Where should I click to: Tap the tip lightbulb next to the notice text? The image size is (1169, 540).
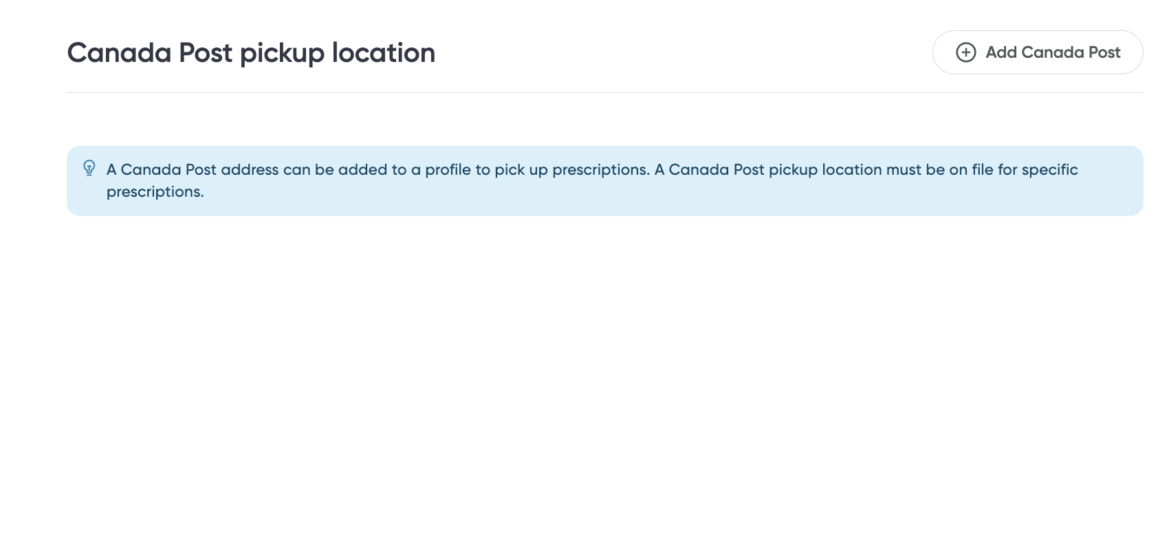pyautogui.click(x=88, y=167)
